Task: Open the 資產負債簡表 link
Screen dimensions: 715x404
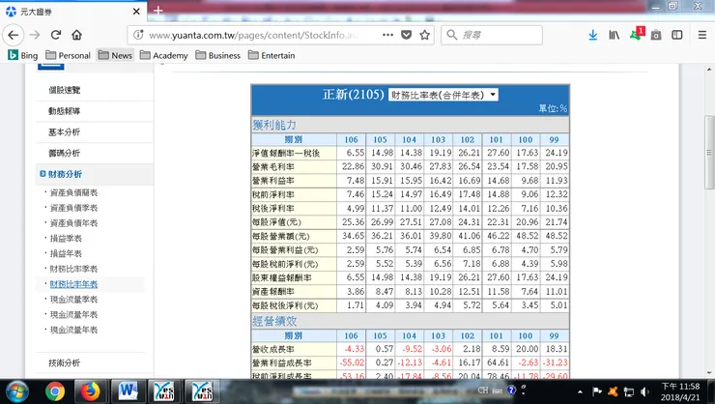Action: pos(73,193)
